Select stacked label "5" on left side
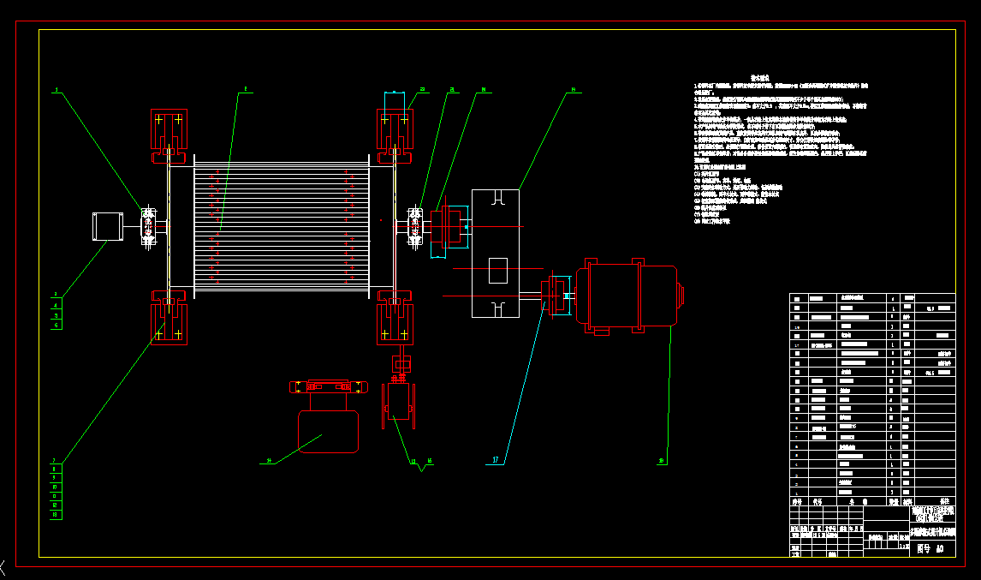This screenshot has width=981, height=580. [x=56, y=315]
